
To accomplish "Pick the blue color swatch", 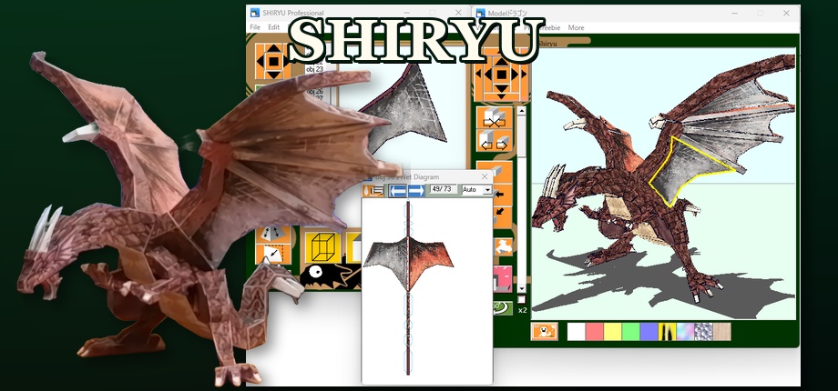I will pyautogui.click(x=649, y=331).
